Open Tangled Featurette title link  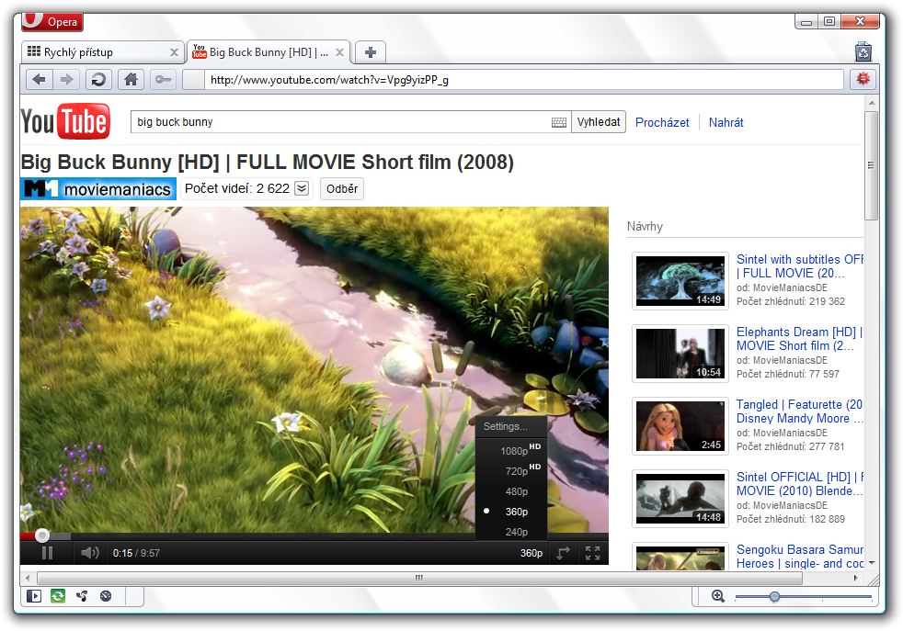click(800, 411)
